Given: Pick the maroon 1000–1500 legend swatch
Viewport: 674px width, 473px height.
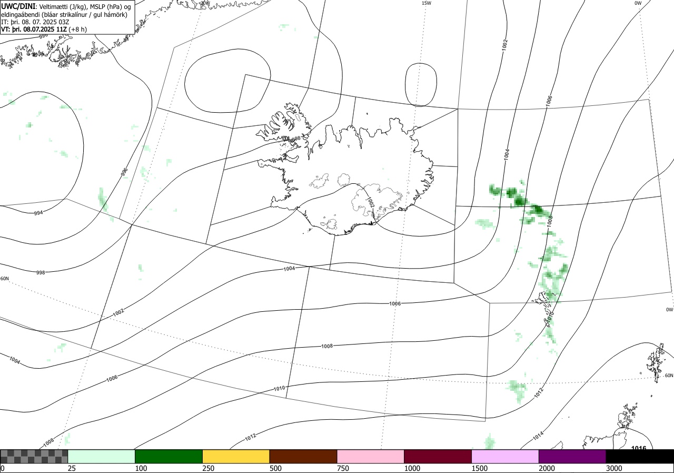Looking at the screenshot, I should point(438,456).
